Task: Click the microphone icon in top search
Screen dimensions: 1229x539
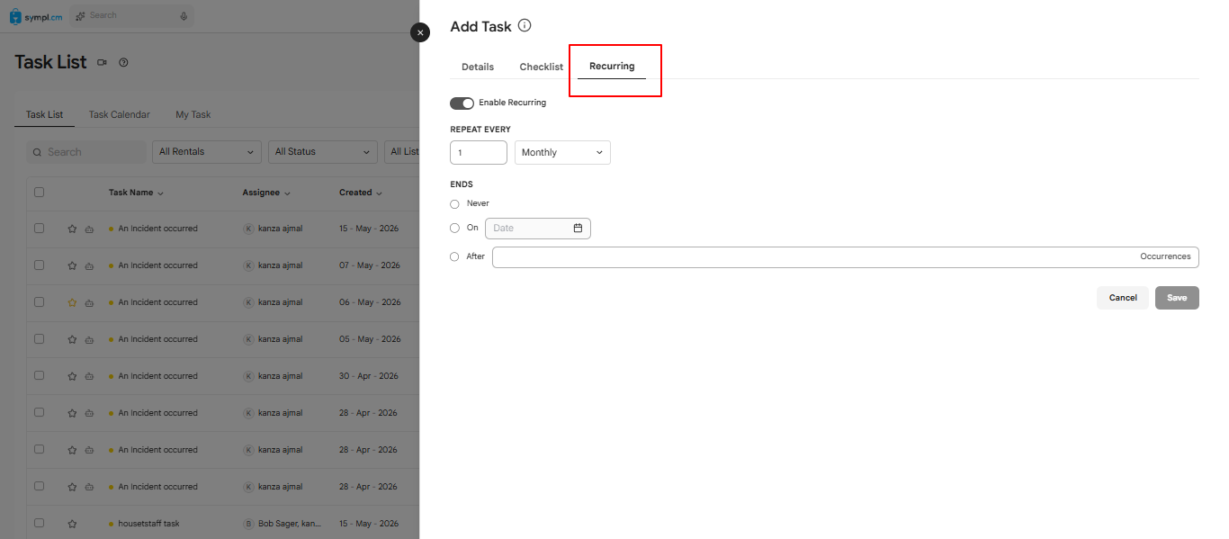Action: [x=184, y=16]
